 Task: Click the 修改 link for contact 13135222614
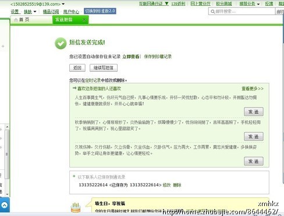[166, 185]
